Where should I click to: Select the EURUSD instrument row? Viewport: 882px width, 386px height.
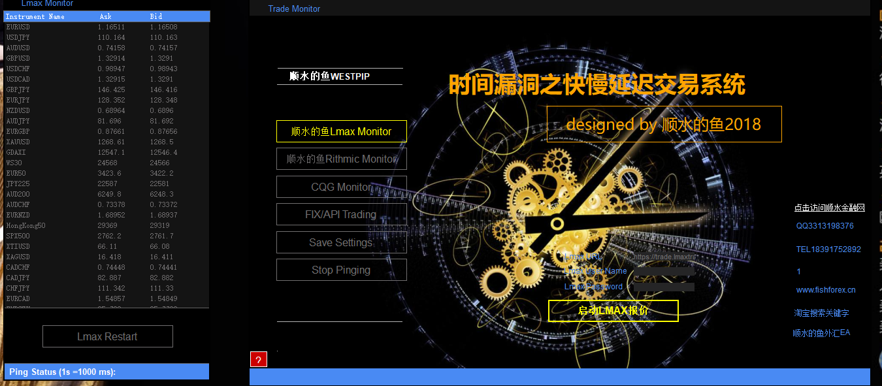click(106, 27)
